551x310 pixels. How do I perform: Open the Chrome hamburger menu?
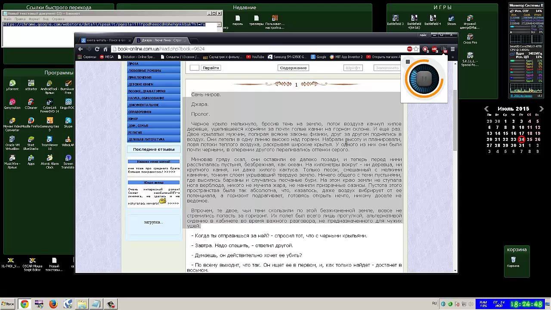point(453,49)
